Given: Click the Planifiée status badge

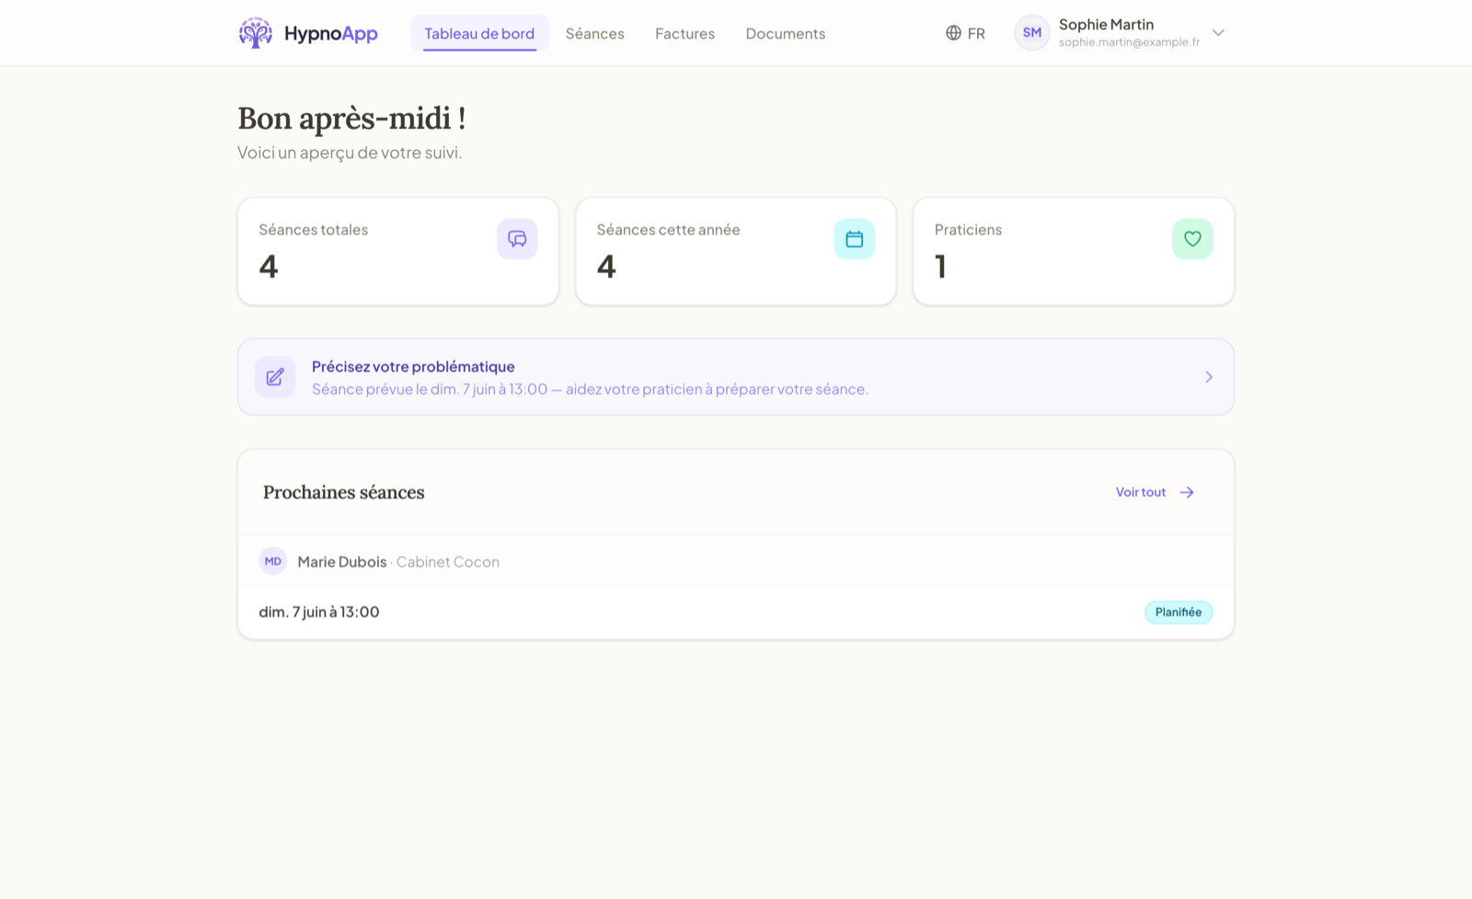Looking at the screenshot, I should pyautogui.click(x=1179, y=613).
